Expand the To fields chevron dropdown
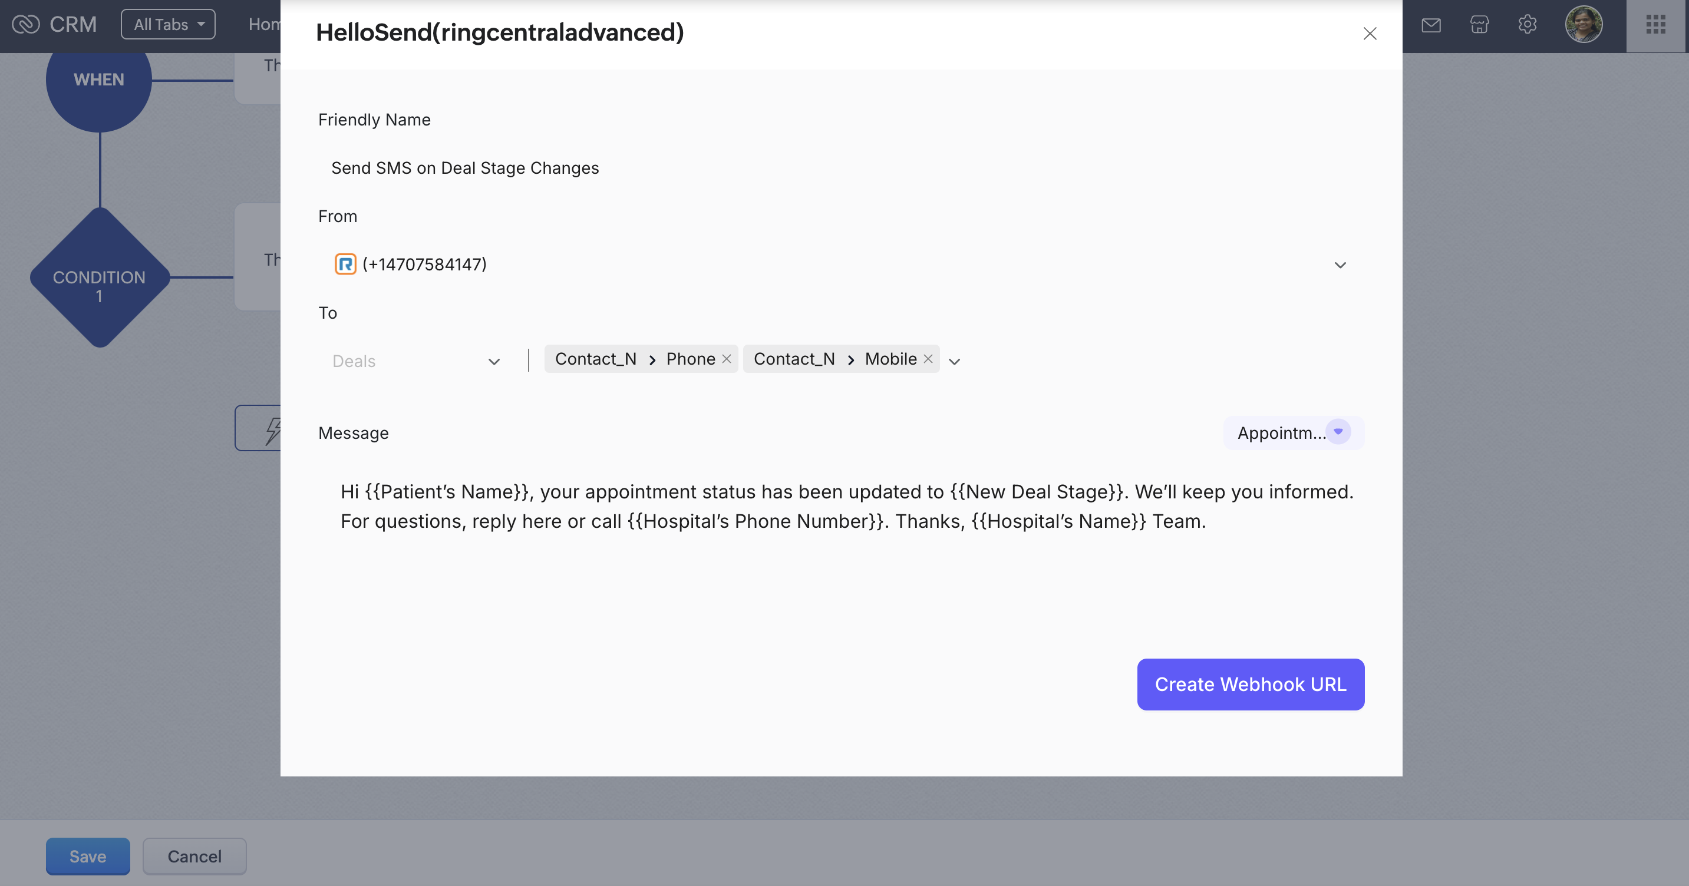 [955, 361]
